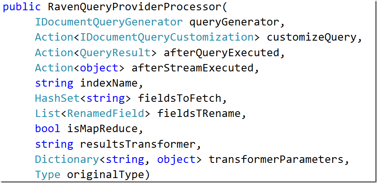Image resolution: width=377 pixels, height=183 pixels.
Task: Click the misspelled fieldsTRename parameter
Action: [x=199, y=114]
